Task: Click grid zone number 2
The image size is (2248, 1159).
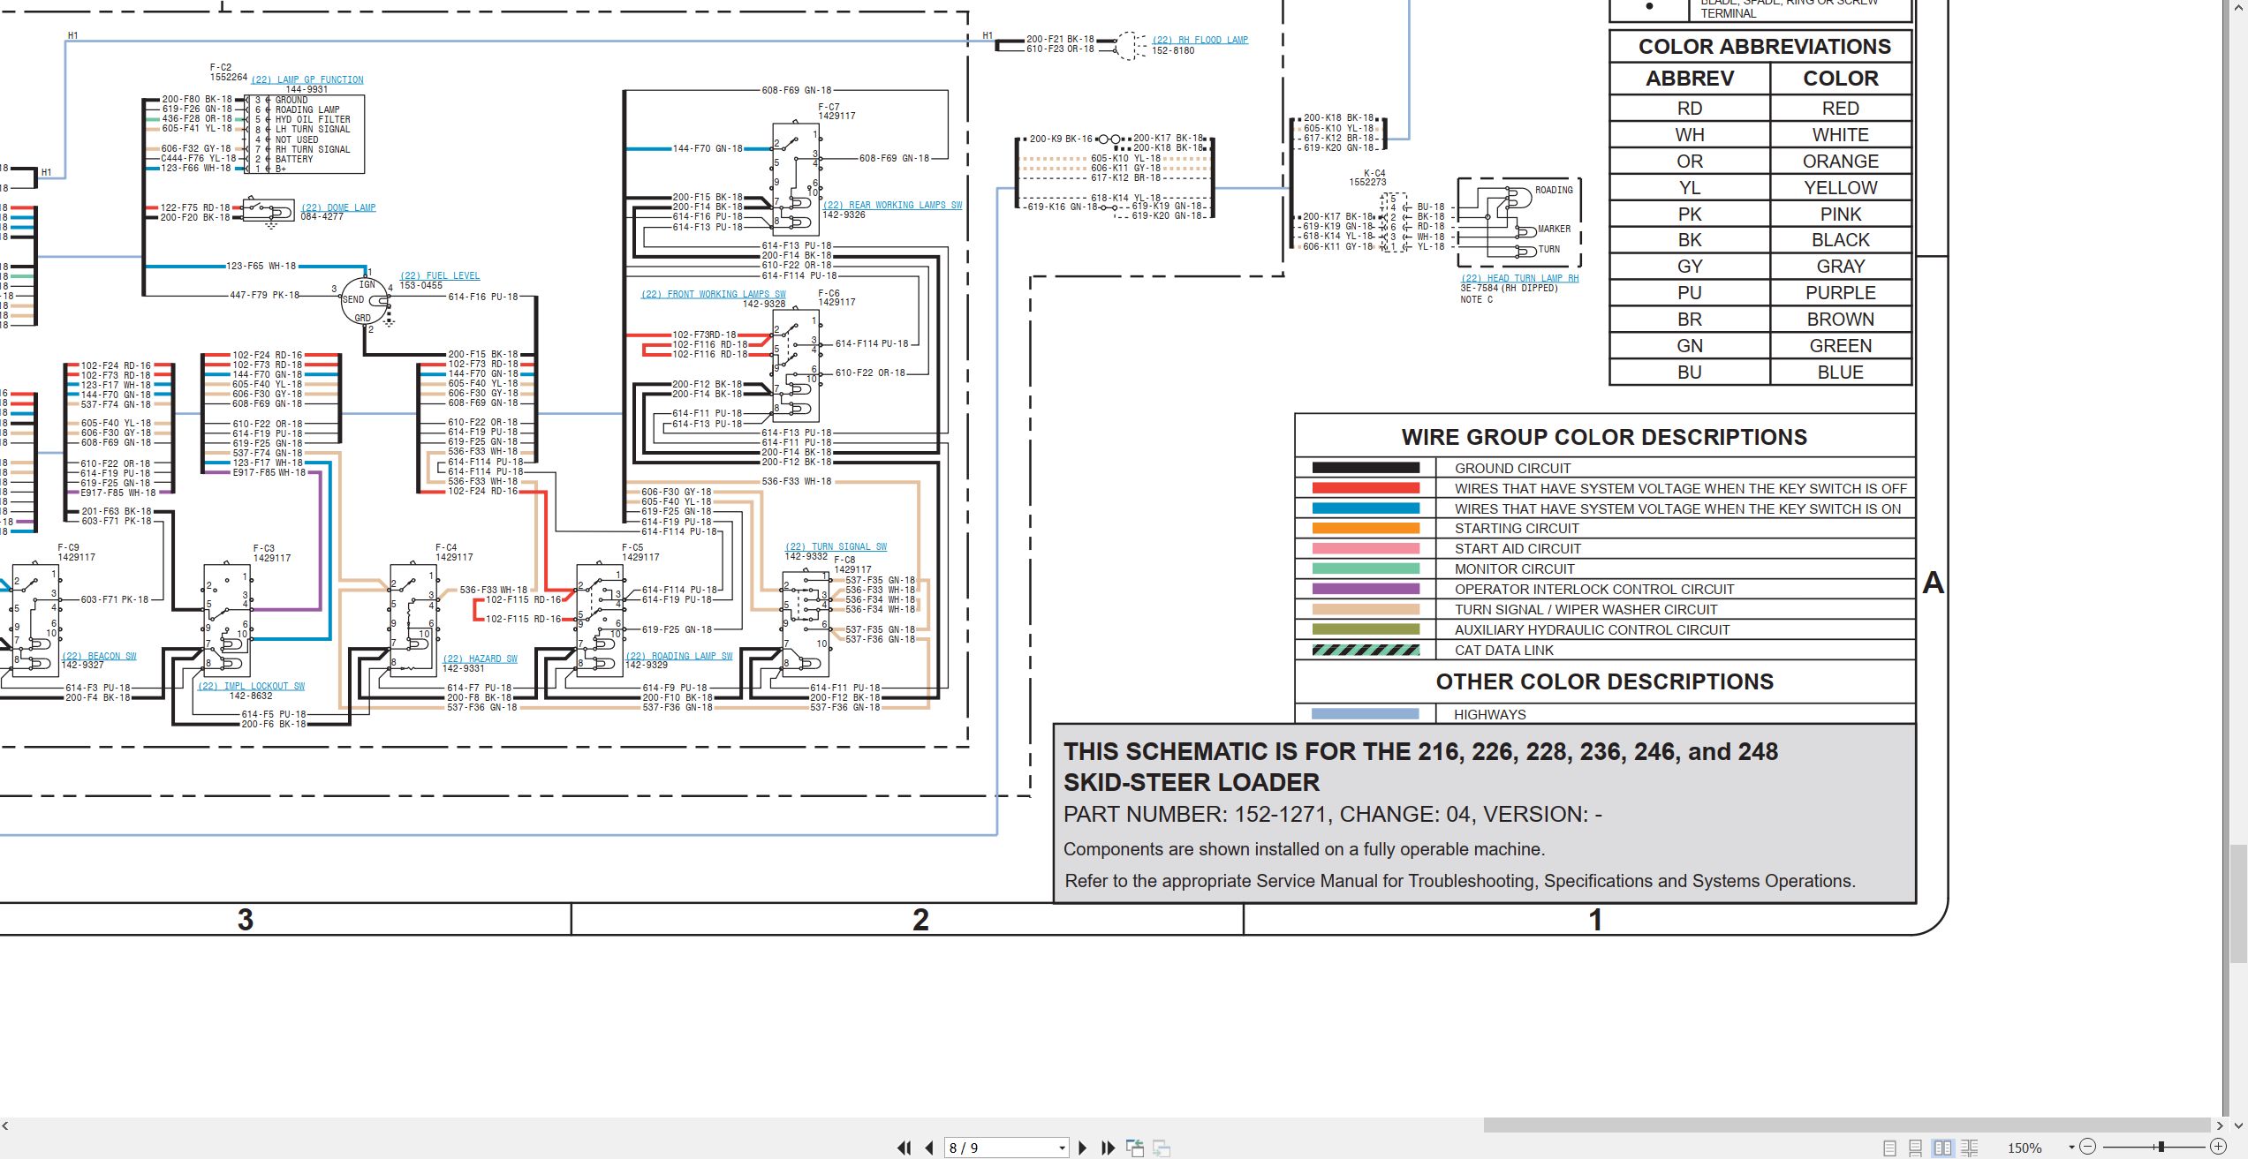Action: [920, 920]
